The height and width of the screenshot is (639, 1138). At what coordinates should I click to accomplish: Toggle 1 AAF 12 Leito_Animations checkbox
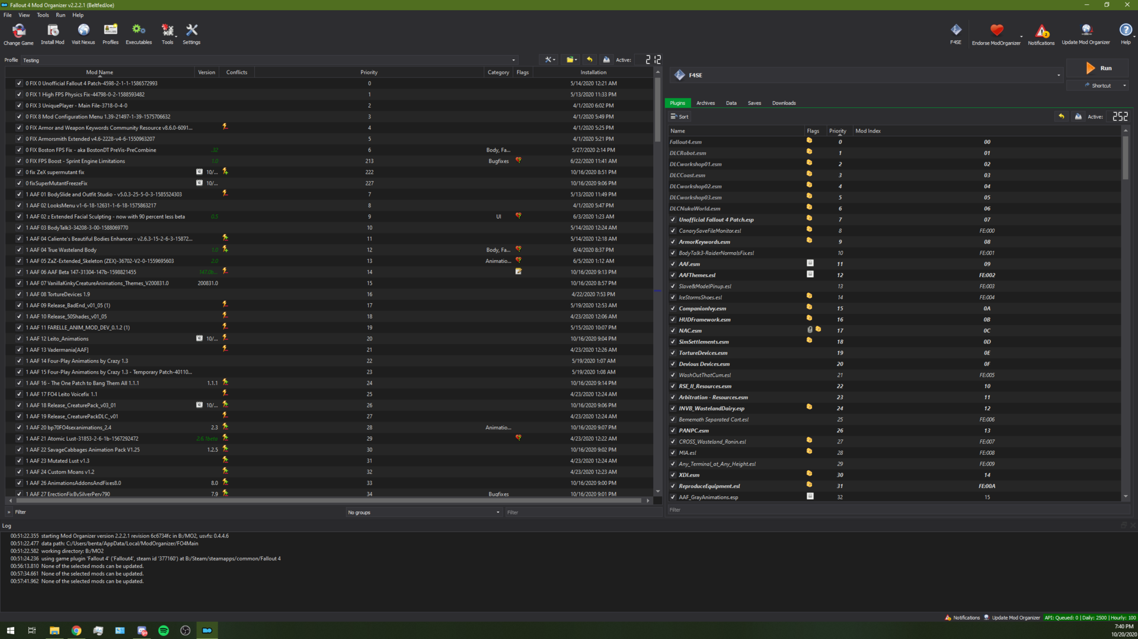[x=19, y=339]
